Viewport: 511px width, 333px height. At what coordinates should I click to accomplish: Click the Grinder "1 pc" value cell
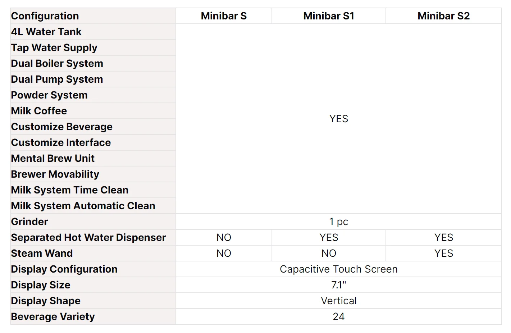tap(338, 222)
